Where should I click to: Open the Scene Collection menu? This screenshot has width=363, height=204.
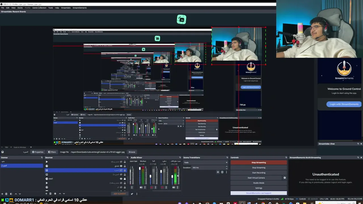[39, 8]
